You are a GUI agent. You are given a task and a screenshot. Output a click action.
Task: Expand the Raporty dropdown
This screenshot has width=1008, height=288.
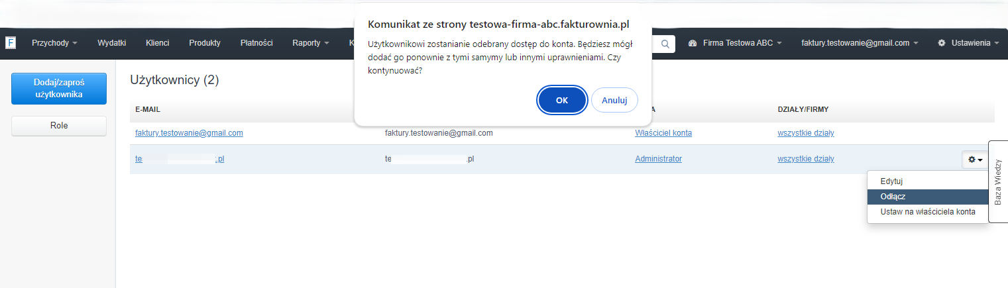coord(311,43)
